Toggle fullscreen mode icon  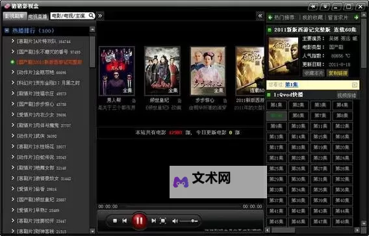click(163, 220)
